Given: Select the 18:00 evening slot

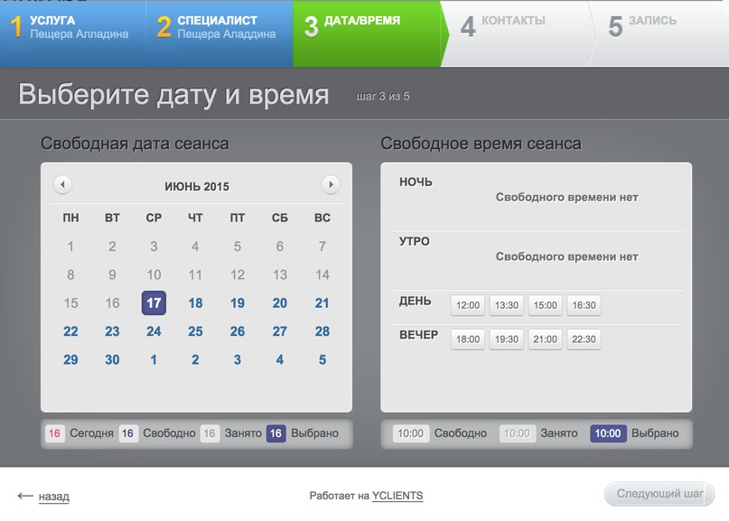Looking at the screenshot, I should 468,339.
